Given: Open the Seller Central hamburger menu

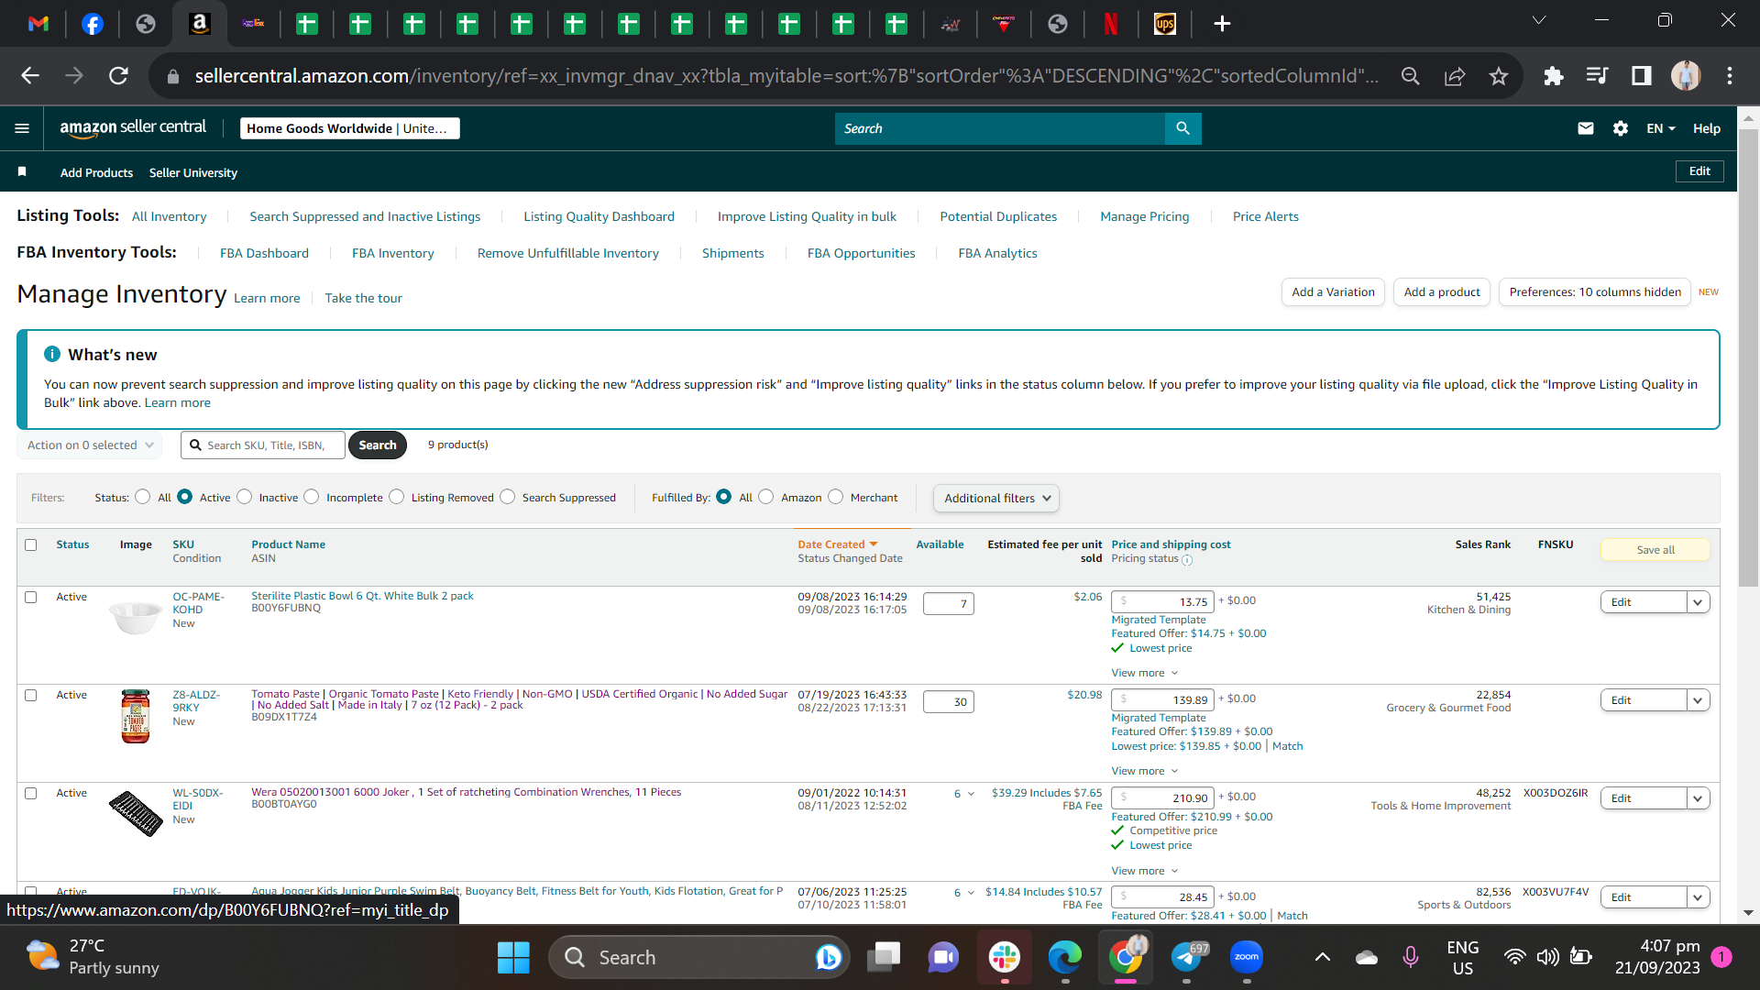Looking at the screenshot, I should tap(22, 128).
